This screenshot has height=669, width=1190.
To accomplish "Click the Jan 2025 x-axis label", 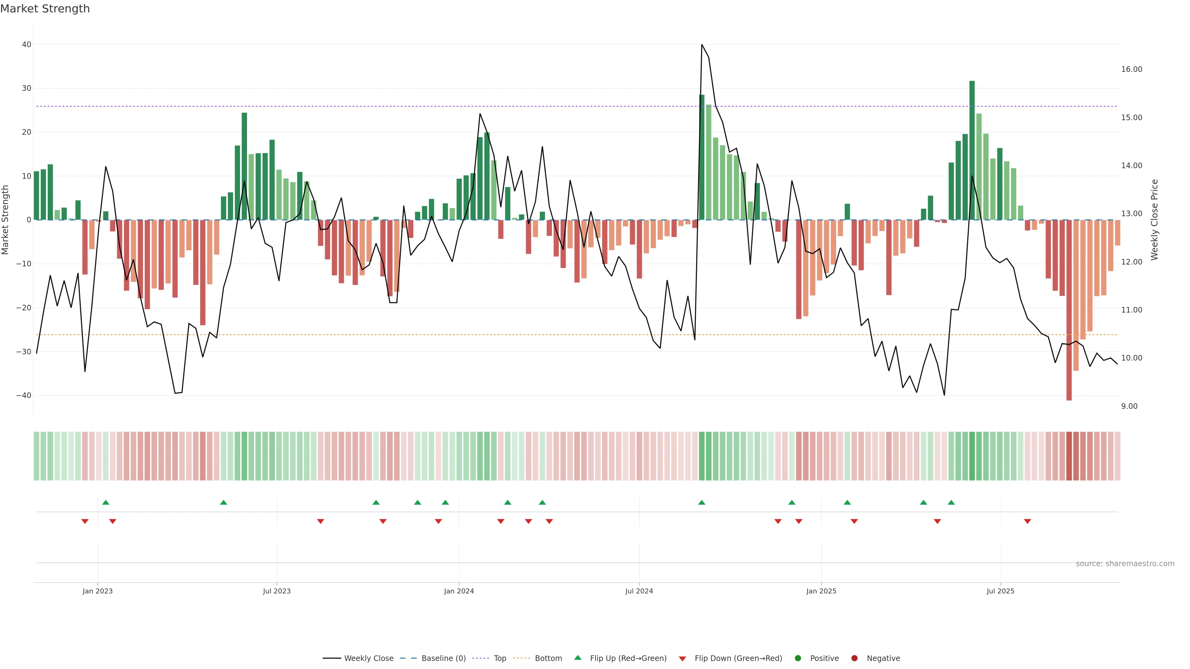I will [x=821, y=591].
